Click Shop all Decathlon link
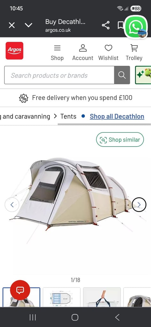151x327 pixels. pyautogui.click(x=117, y=116)
